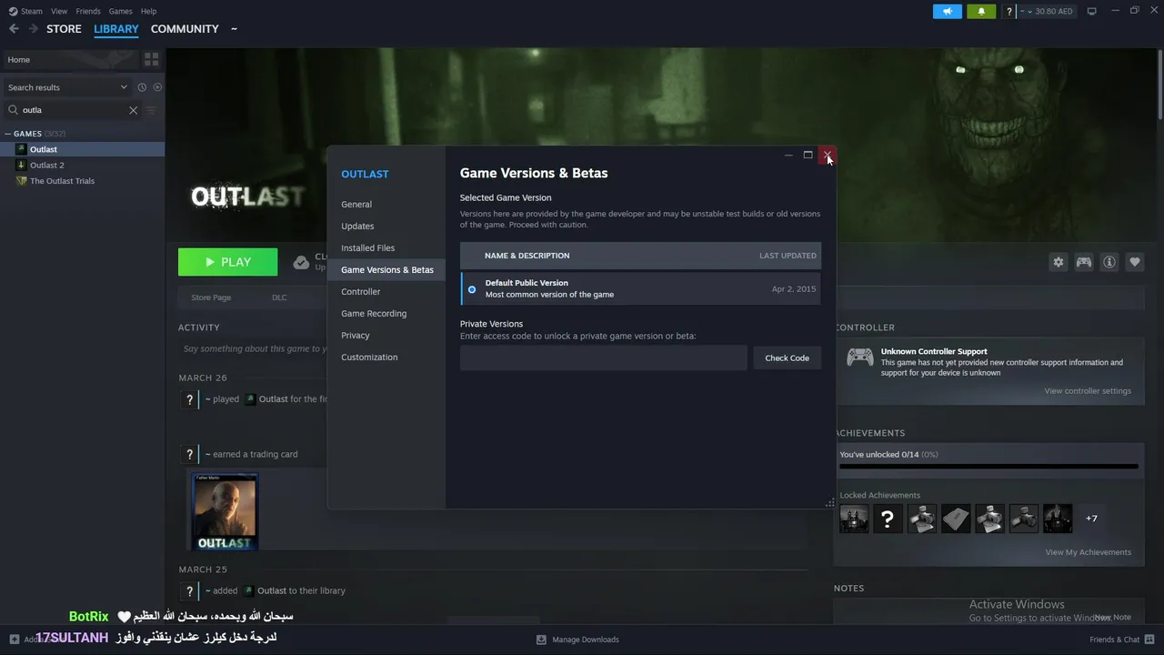Screen dimensions: 1164x655
Task: Open the Games menu
Action: [x=120, y=11]
